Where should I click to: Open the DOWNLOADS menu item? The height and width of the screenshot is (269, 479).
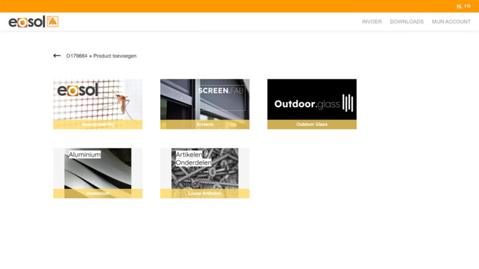407,22
